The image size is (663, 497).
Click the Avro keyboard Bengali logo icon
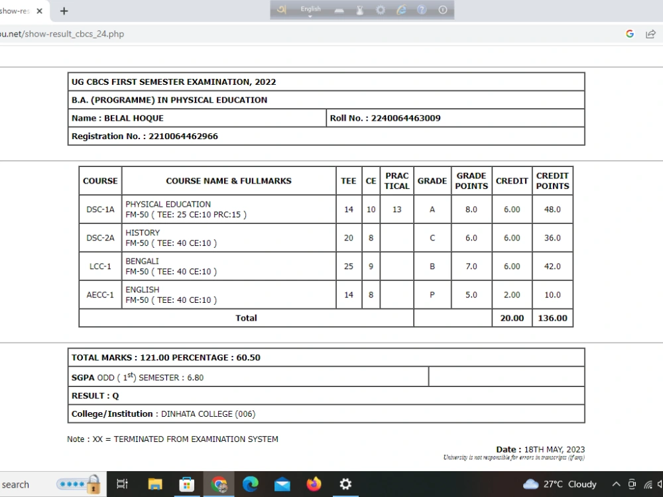click(282, 9)
